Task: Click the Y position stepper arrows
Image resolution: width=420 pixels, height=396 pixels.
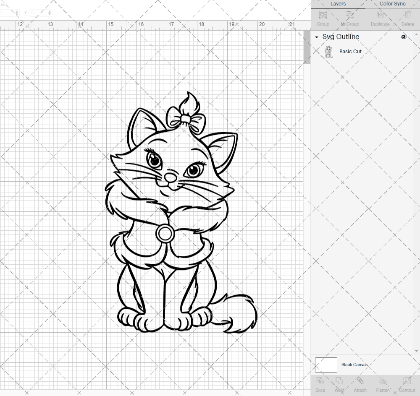Action: [49, 13]
